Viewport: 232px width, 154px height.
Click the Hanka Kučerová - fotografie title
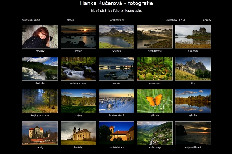pos(116,3)
